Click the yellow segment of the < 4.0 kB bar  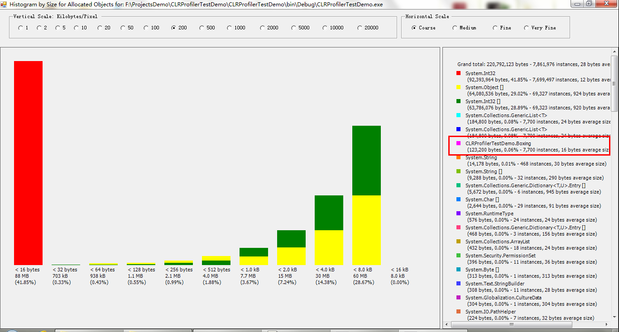click(x=329, y=247)
